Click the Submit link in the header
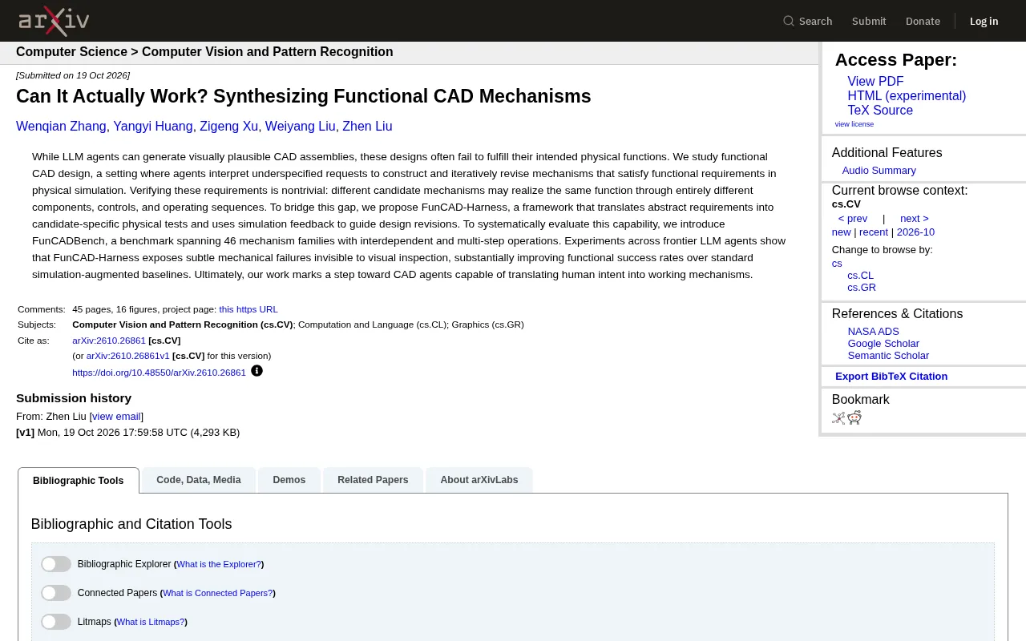Viewport: 1026px width, 641px height. tap(869, 21)
